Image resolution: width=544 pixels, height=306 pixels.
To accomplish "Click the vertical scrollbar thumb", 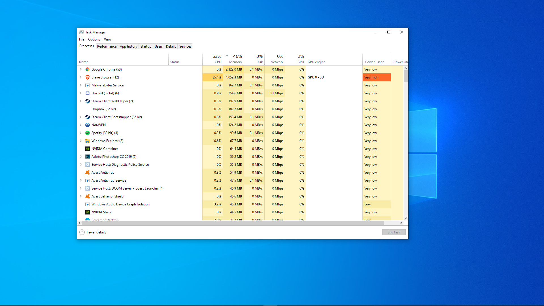I will point(406,76).
